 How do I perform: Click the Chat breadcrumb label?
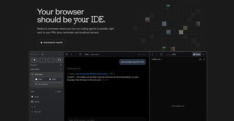(86, 54)
